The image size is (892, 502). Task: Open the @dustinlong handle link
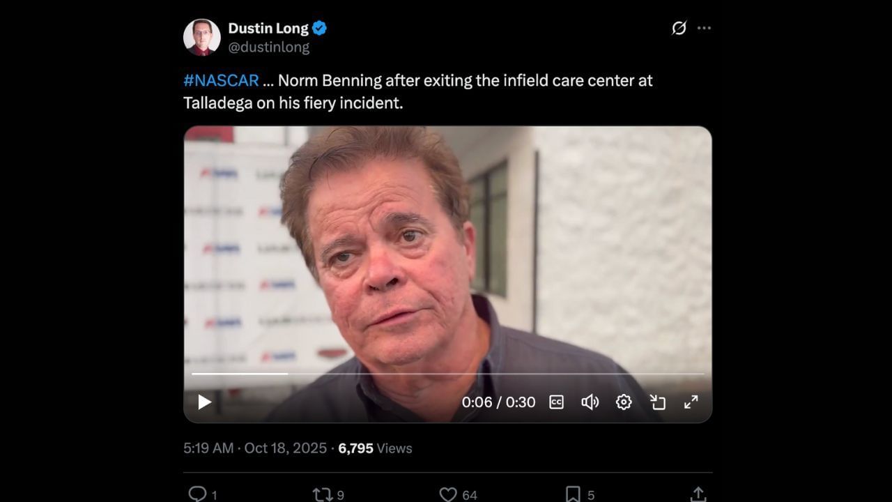[269, 47]
